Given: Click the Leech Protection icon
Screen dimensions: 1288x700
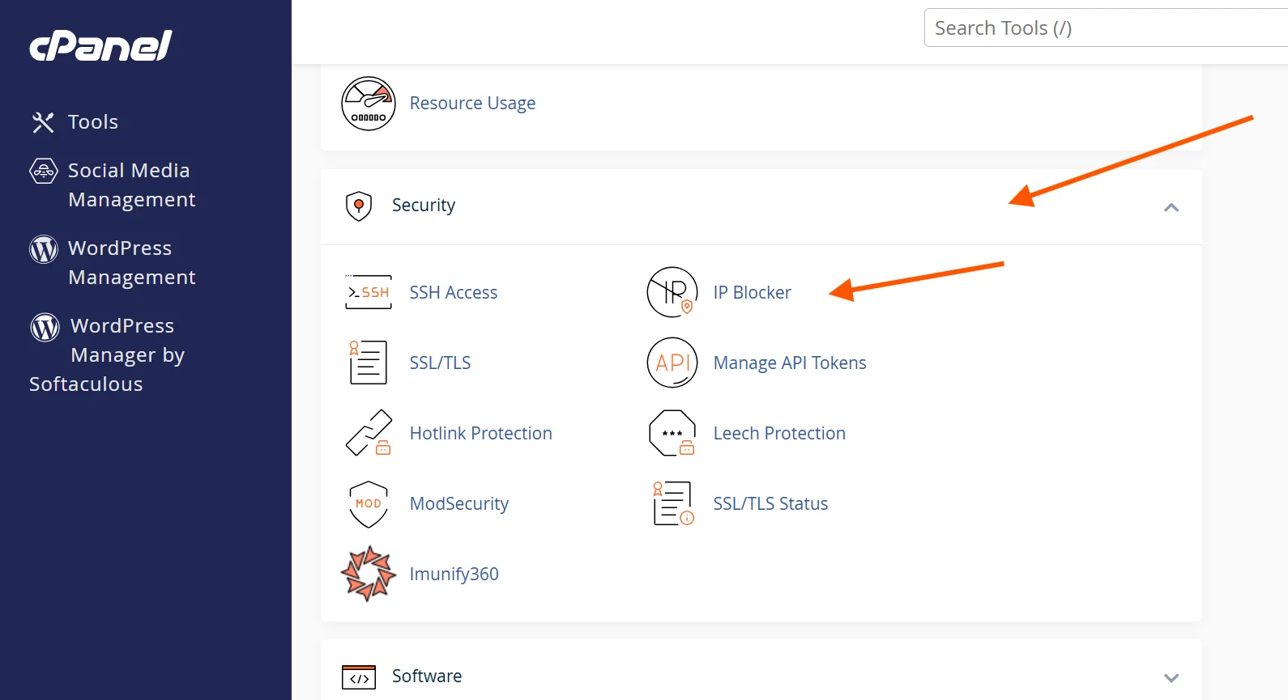Looking at the screenshot, I should 672,433.
